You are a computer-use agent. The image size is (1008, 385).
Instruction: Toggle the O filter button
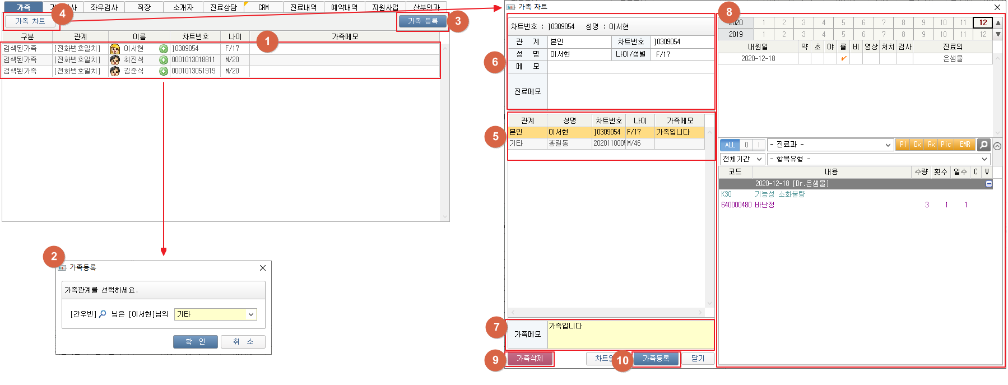746,145
